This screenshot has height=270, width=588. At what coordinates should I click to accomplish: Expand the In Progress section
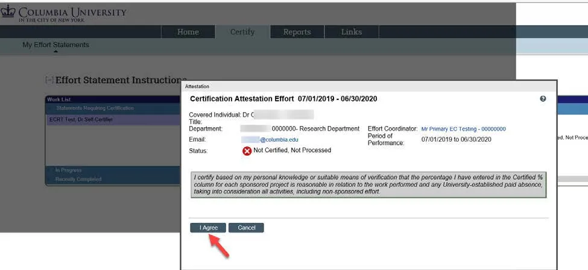[x=68, y=170]
